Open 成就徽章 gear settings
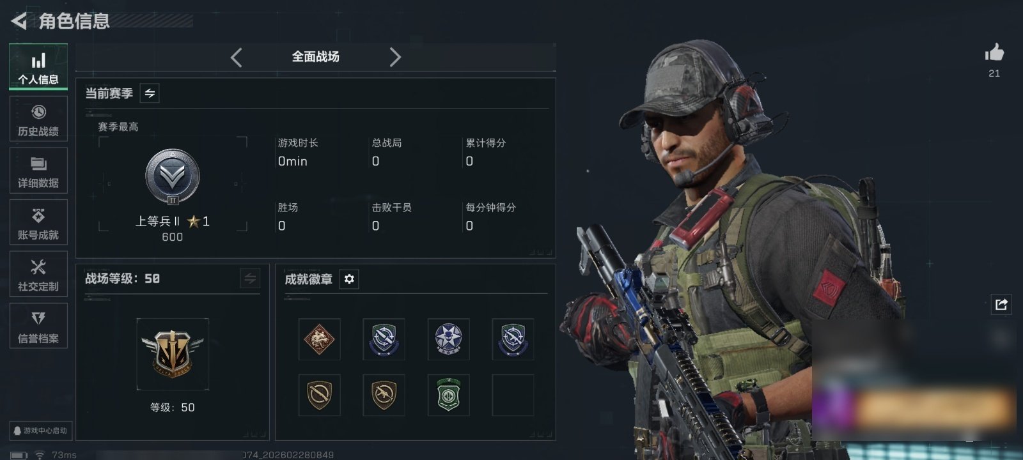This screenshot has width=1023, height=460. (x=349, y=279)
